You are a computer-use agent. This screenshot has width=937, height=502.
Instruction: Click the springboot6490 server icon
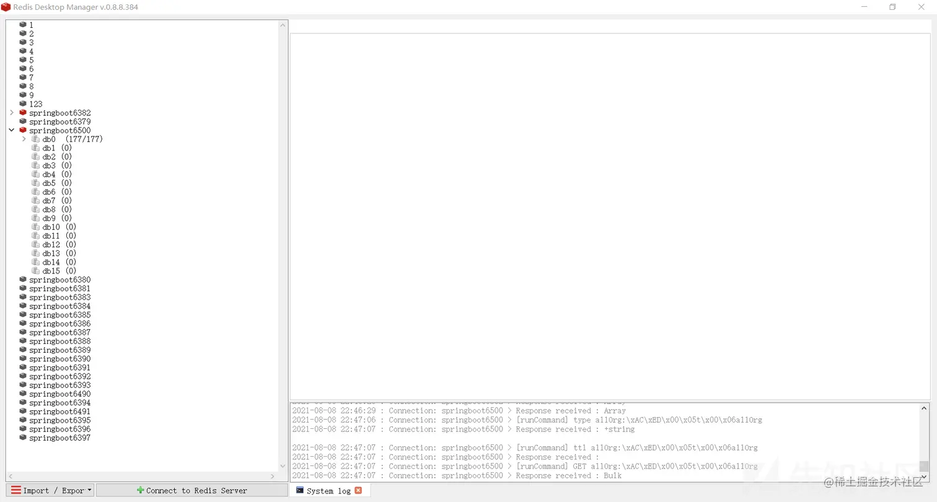(x=23, y=394)
